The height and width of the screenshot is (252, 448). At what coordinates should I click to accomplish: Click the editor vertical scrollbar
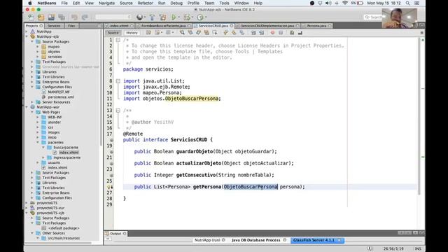(419, 115)
